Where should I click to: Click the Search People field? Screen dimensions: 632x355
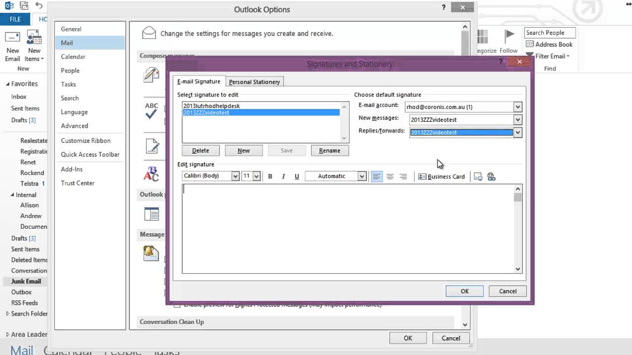[x=550, y=33]
